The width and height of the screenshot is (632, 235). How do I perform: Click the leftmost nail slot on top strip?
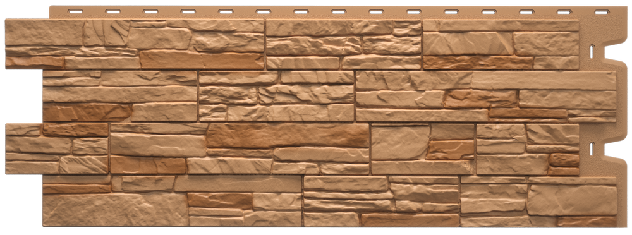pos(75,12)
